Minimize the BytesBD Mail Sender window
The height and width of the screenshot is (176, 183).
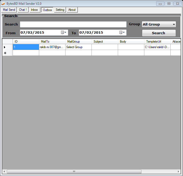[x=160, y=4]
